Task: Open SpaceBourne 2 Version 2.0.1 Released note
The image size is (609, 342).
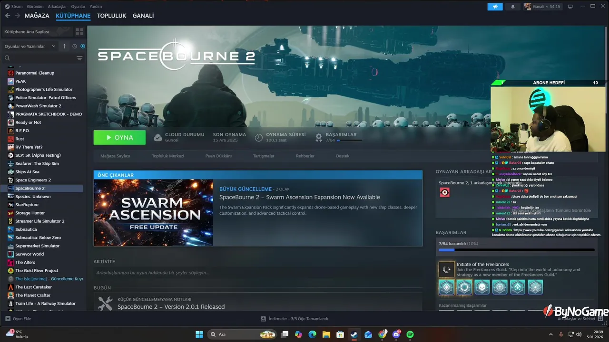Action: [x=171, y=307]
